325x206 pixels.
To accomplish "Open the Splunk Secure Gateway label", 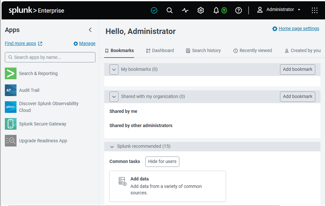I will 43,124.
